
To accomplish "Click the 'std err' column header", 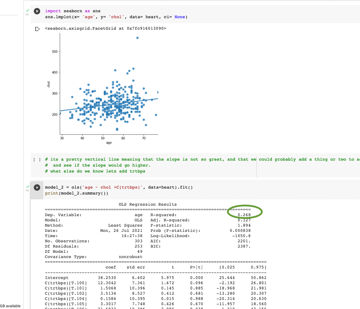I will 136,267.
